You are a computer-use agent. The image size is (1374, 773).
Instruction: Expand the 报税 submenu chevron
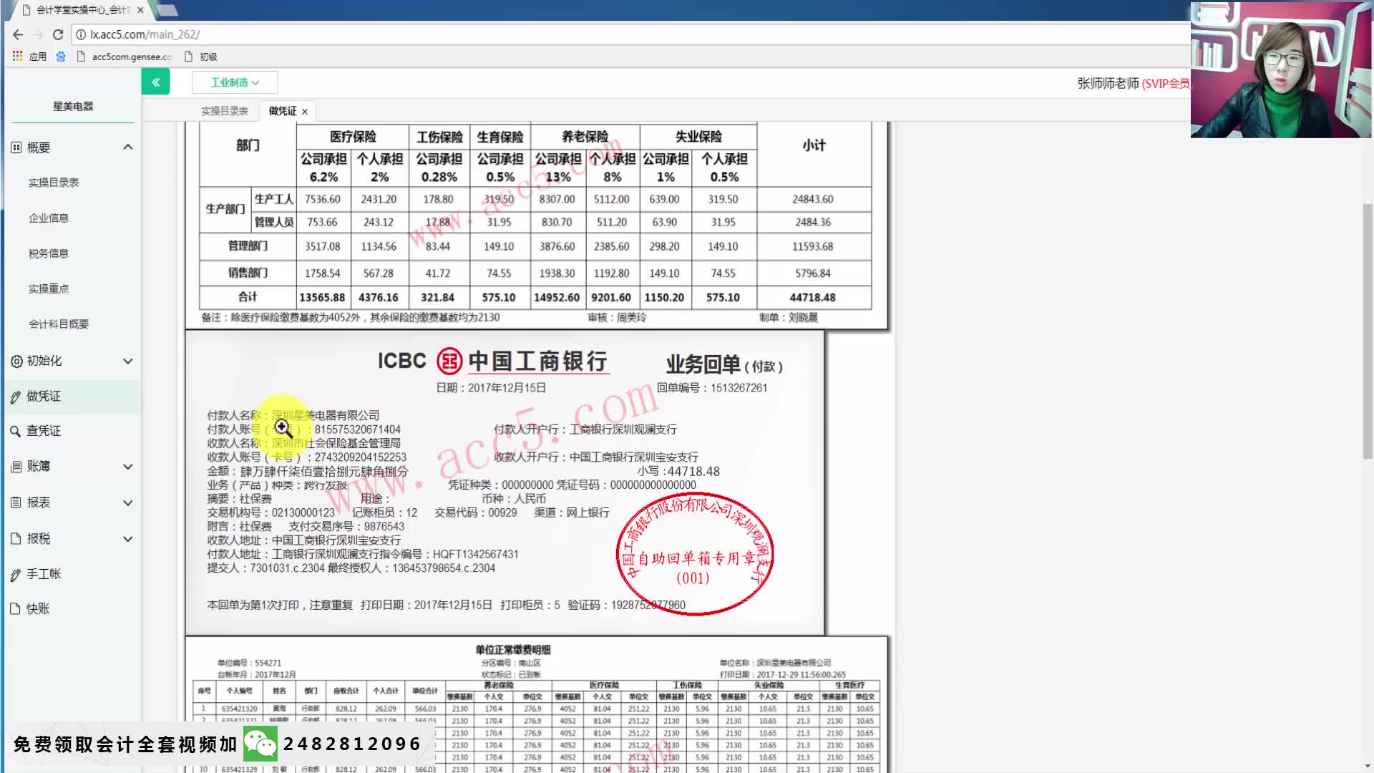128,538
